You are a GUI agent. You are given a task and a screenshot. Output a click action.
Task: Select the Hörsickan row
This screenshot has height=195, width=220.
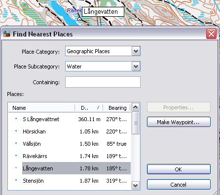[70, 131]
